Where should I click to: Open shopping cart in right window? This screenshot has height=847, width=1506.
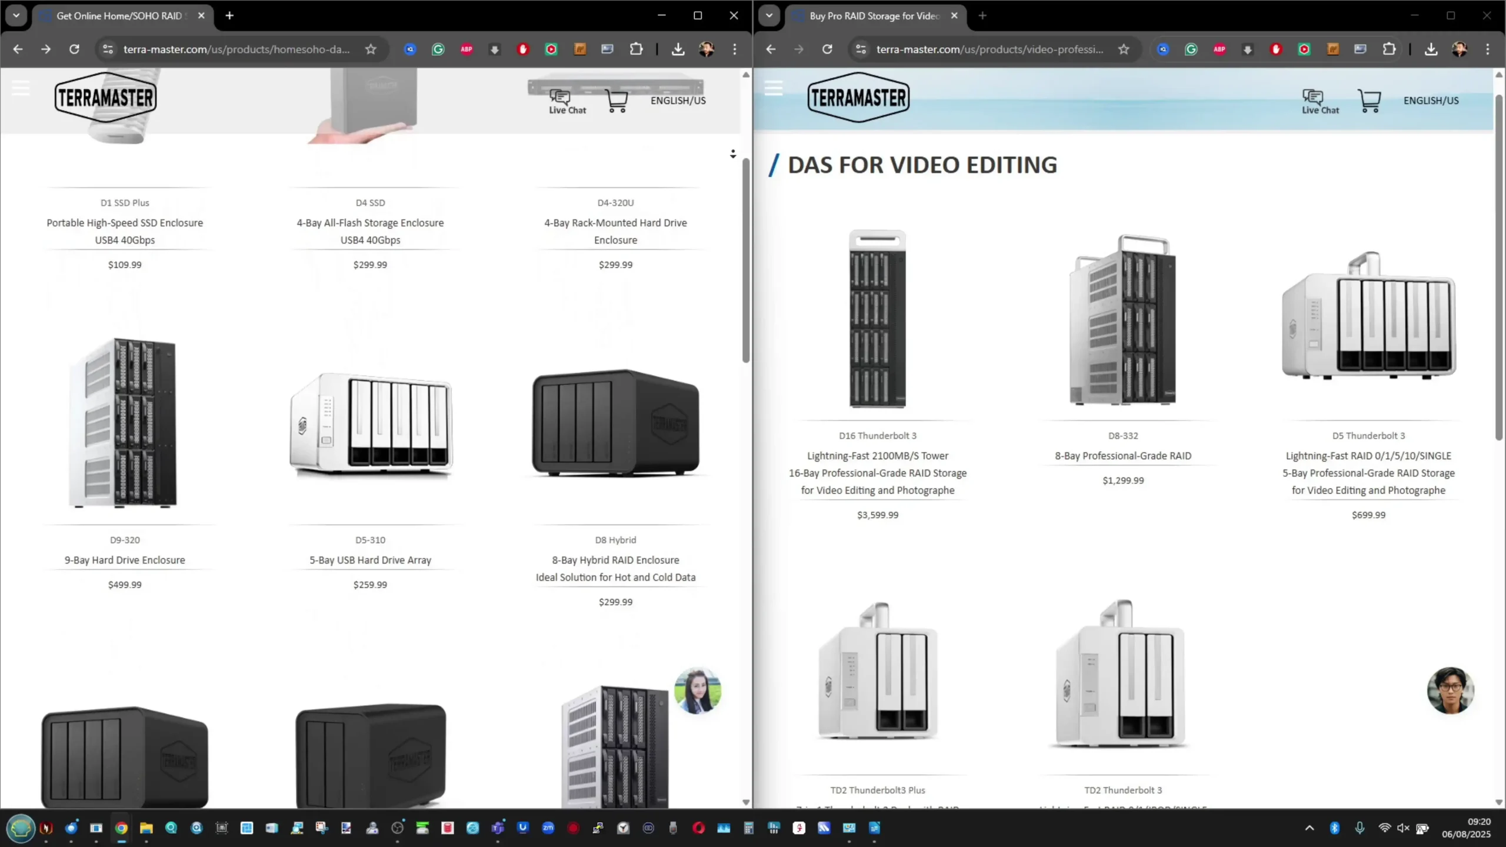[1370, 101]
